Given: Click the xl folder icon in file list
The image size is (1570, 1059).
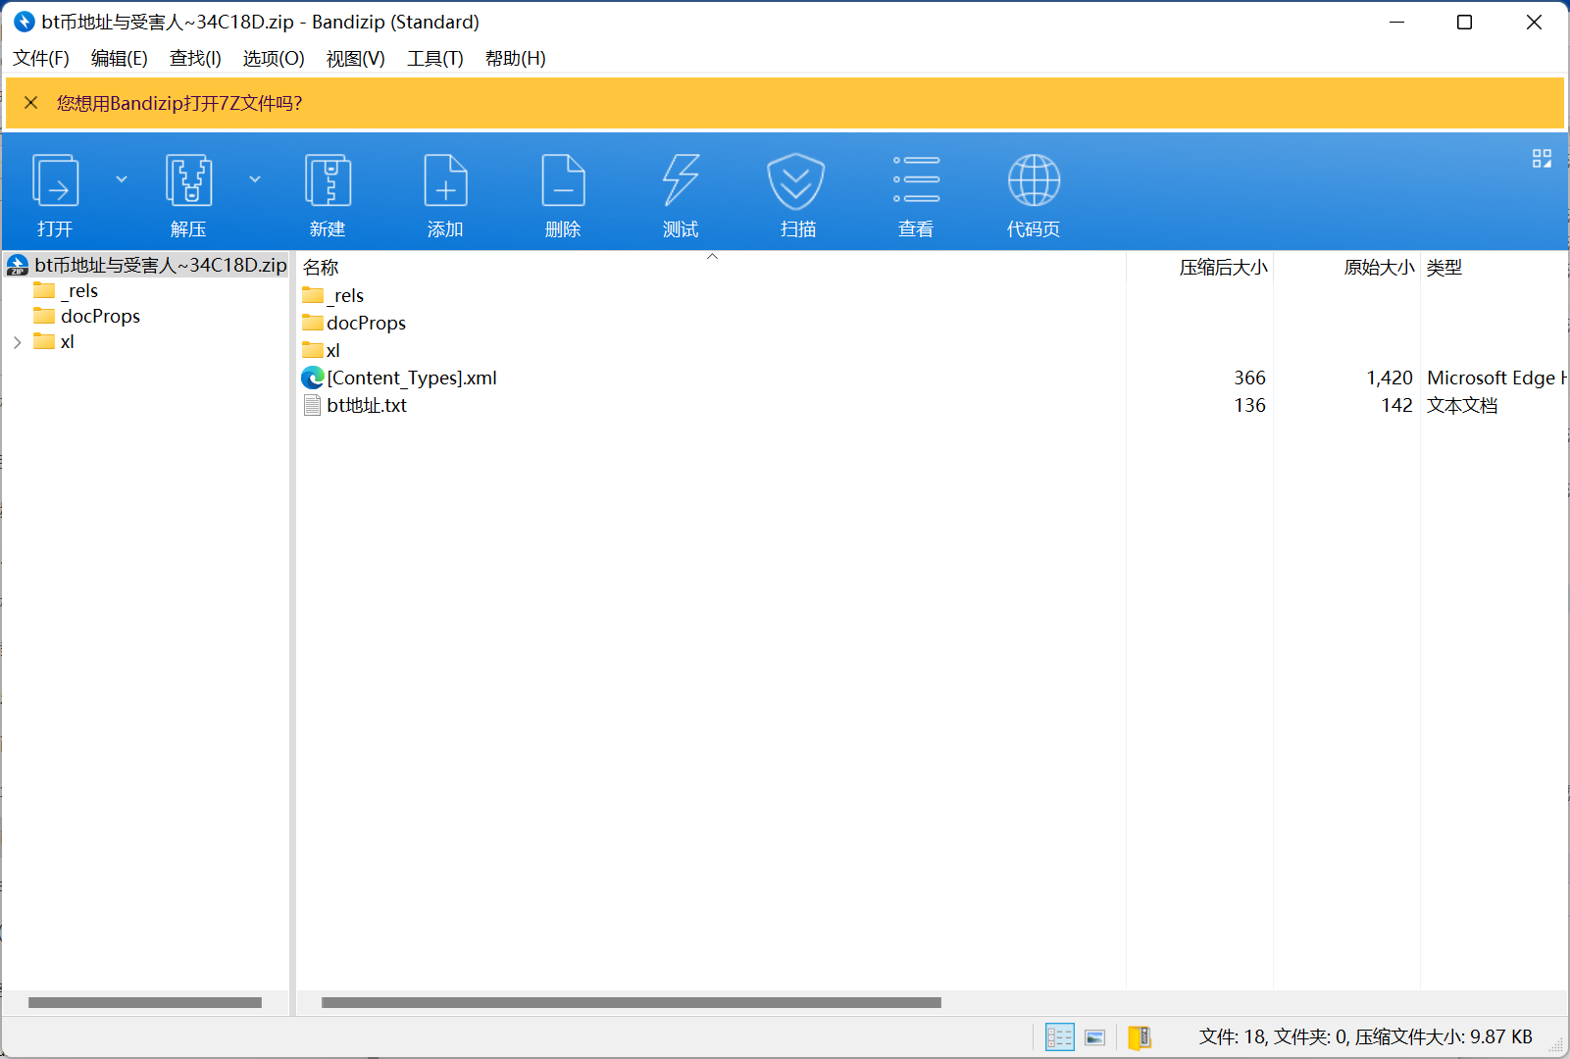Looking at the screenshot, I should click(313, 350).
